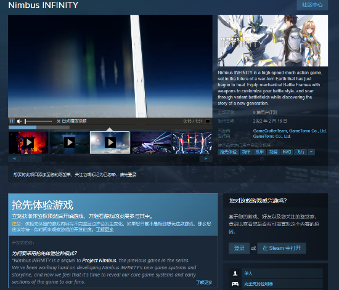The width and height of the screenshot is (339, 290).
Task: Click the 2022 年 2 月 16 日 release date
Action: pos(270,121)
